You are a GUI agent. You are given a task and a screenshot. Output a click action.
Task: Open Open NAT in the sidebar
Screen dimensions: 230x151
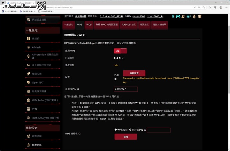pos(43,83)
